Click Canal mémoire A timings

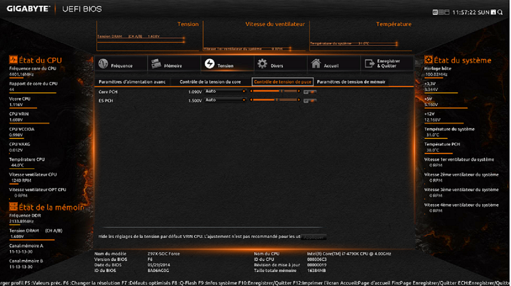[26, 249]
